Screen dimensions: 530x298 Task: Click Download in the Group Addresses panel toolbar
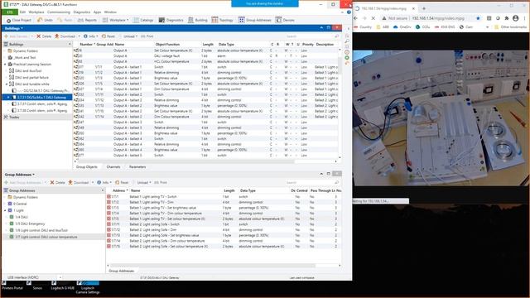(79, 182)
